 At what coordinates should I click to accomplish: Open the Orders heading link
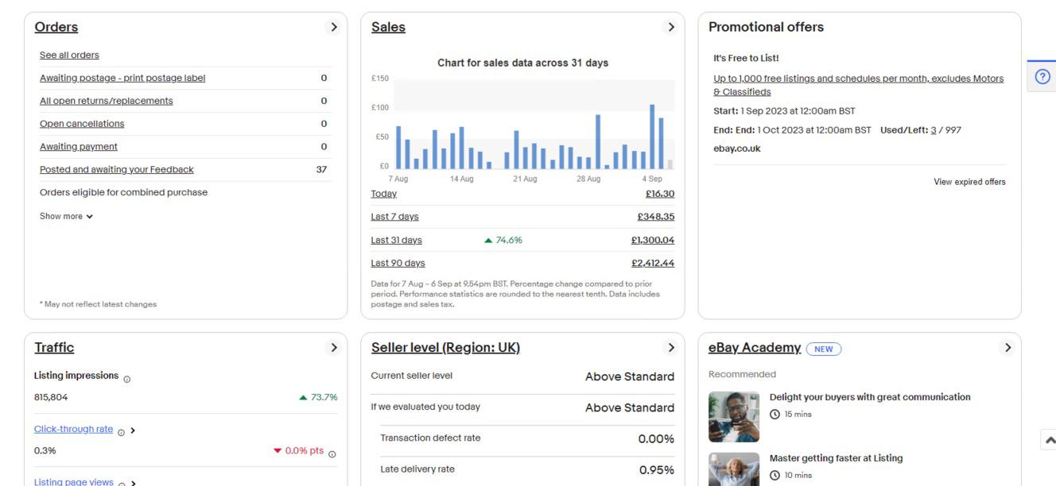coord(56,27)
